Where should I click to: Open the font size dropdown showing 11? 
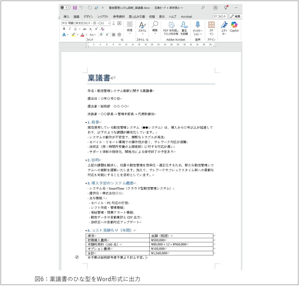pyautogui.click(x=105, y=23)
